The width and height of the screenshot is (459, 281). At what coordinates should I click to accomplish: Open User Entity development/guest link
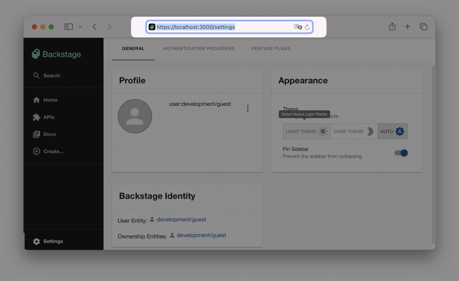coord(181,220)
